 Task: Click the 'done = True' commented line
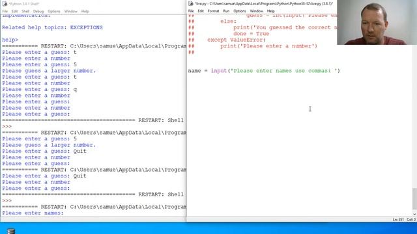[x=252, y=34]
